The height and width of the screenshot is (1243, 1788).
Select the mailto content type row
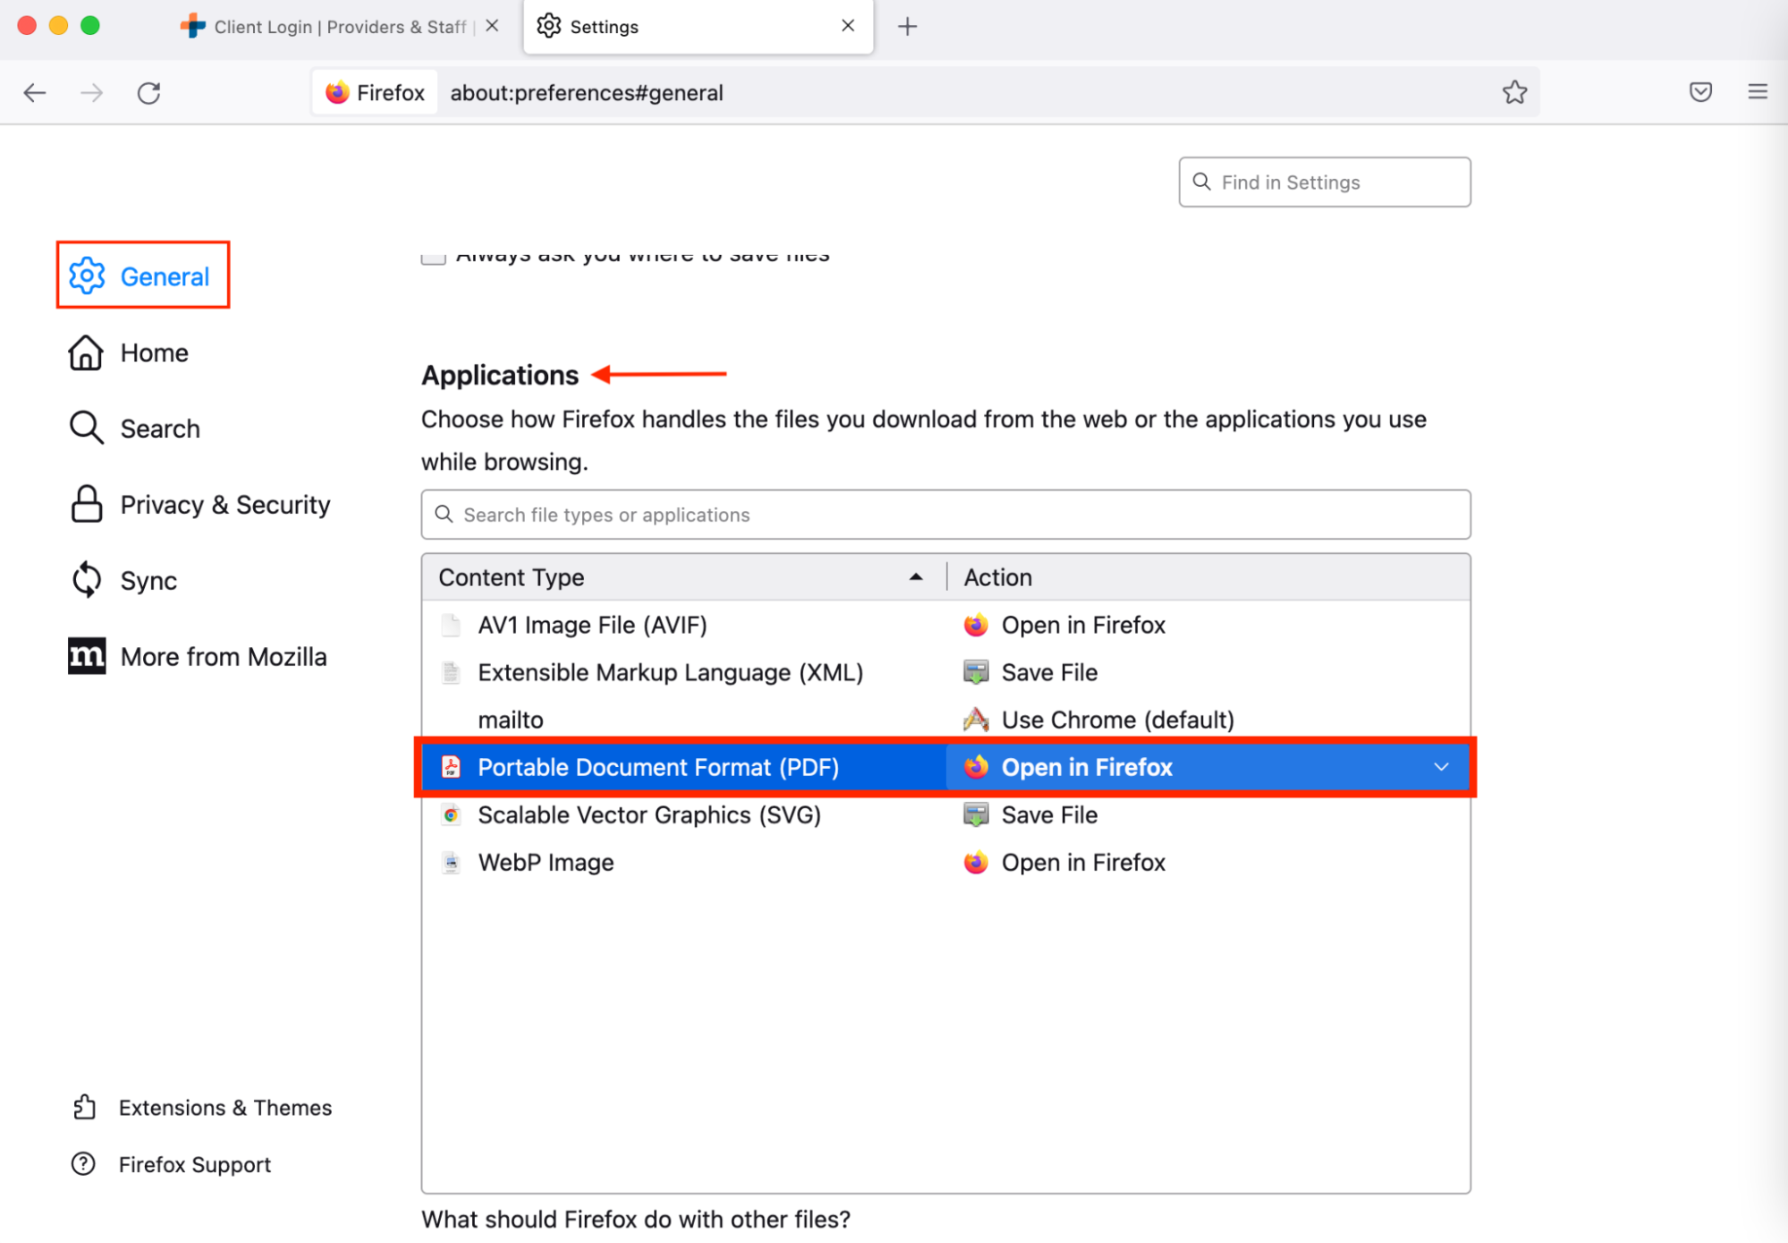pos(511,719)
